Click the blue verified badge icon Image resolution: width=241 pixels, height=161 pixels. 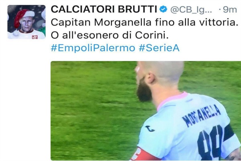click(x=163, y=9)
